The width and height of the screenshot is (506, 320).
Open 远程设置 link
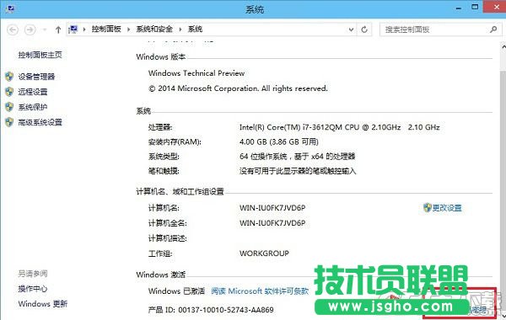click(33, 92)
